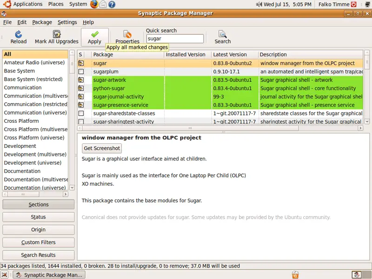Click status icon of python-sugar
Image resolution: width=372 pixels, height=279 pixels.
[81, 88]
